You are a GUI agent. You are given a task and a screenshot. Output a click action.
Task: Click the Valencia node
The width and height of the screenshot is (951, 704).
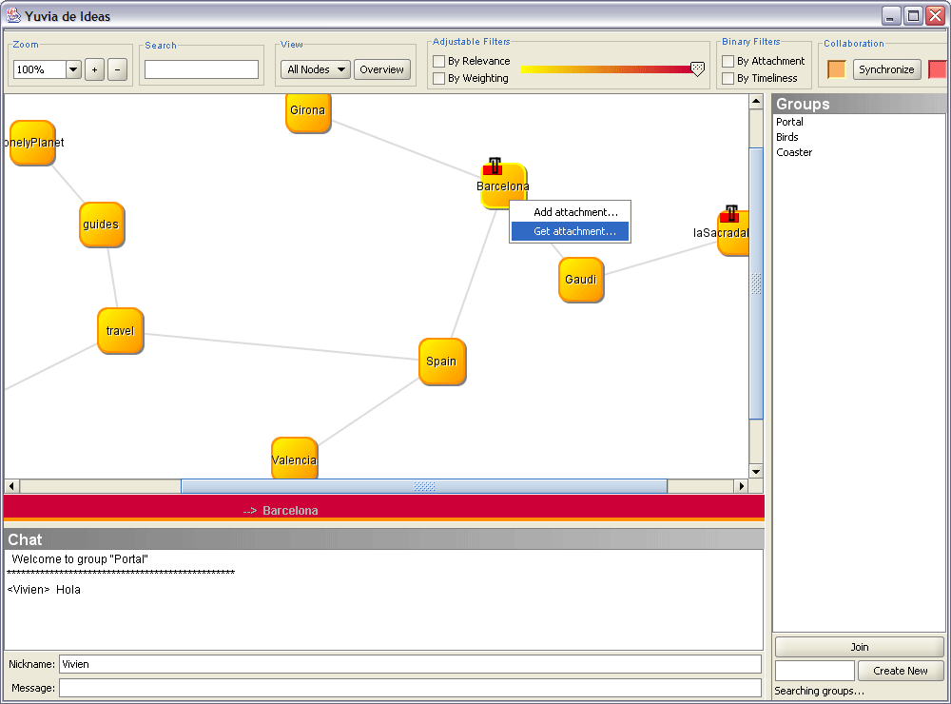click(x=294, y=460)
